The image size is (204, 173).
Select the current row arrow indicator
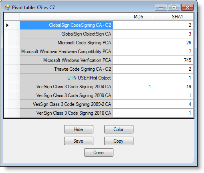tap(8, 25)
